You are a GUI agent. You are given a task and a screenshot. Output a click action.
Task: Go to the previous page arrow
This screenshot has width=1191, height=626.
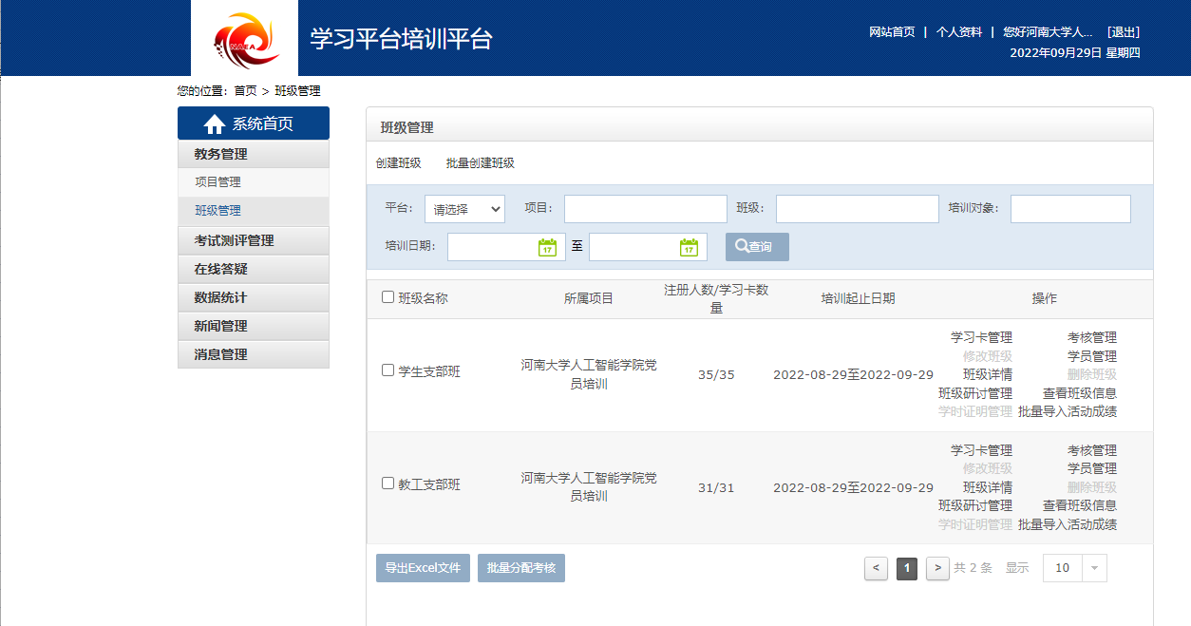click(x=876, y=568)
